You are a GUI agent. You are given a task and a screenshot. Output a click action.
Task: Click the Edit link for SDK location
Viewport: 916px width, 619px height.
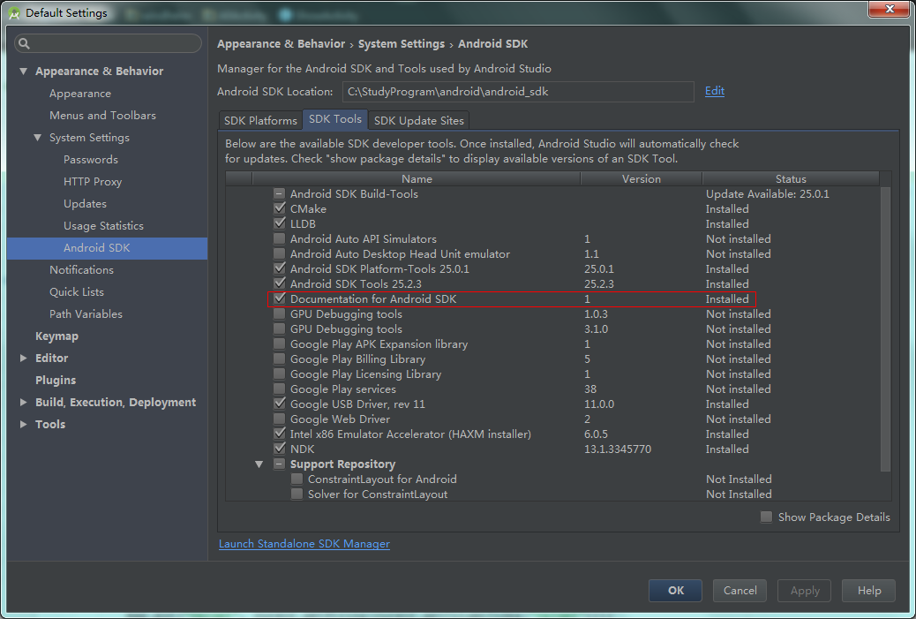[714, 91]
